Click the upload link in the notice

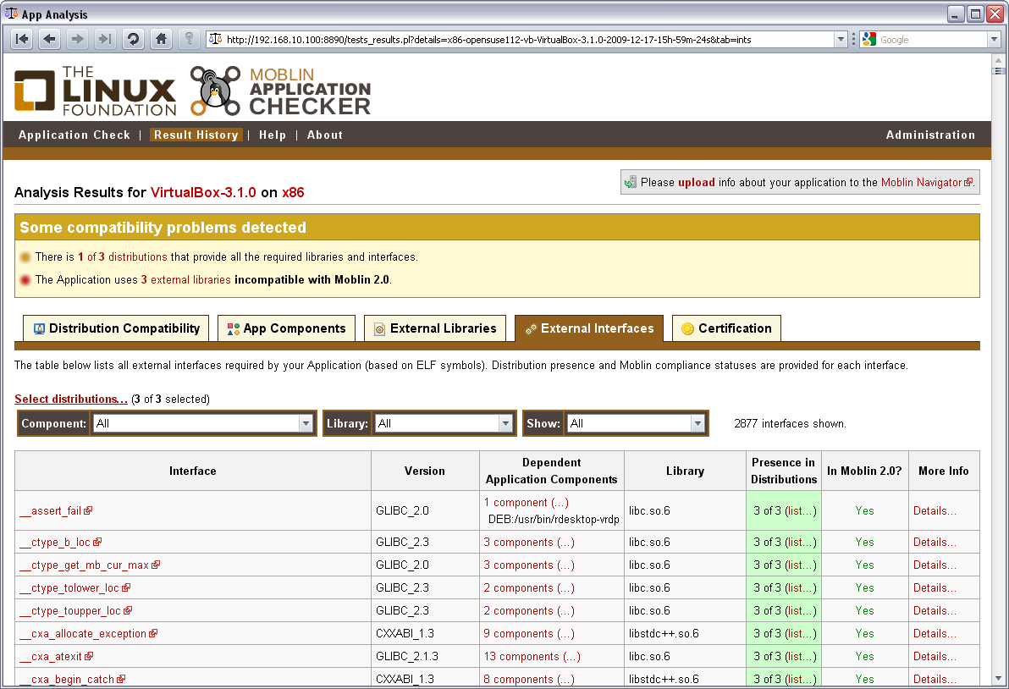697,183
